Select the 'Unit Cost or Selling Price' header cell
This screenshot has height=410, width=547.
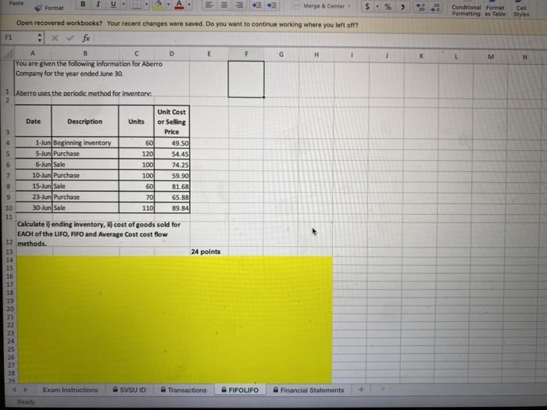pos(172,122)
